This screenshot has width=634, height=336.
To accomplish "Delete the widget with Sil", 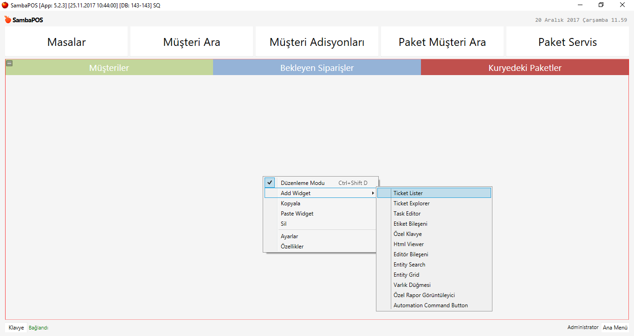I will click(284, 224).
